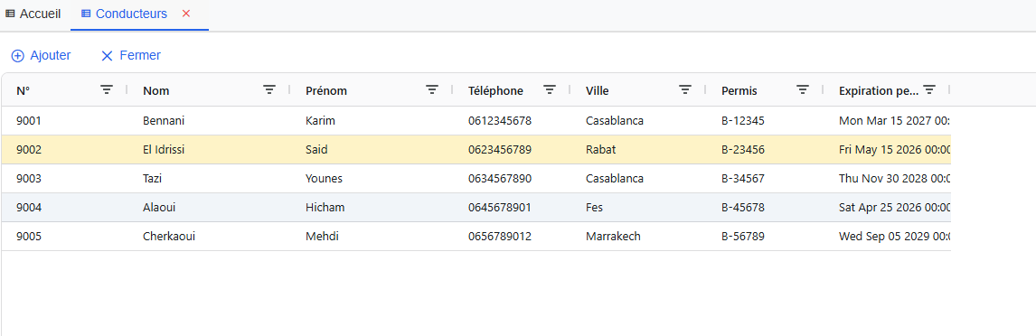Sort by the Prénom column header
This screenshot has width=1036, height=336.
[x=326, y=91]
